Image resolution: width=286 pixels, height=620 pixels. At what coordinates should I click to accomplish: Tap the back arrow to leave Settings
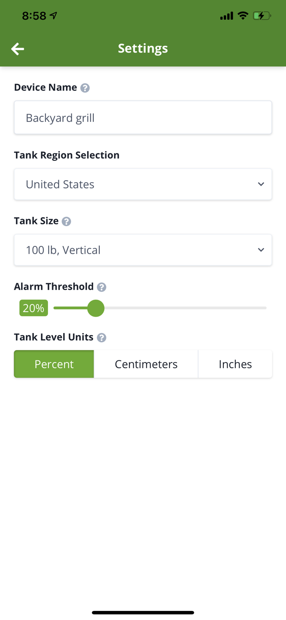pos(17,48)
